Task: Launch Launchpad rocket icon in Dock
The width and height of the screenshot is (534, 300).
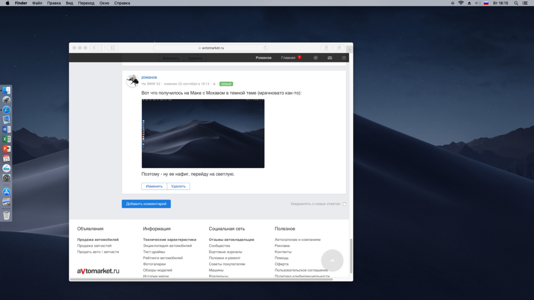Action: pyautogui.click(x=6, y=100)
